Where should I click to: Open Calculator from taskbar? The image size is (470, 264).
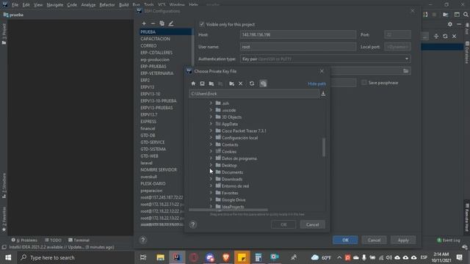[x=258, y=257]
